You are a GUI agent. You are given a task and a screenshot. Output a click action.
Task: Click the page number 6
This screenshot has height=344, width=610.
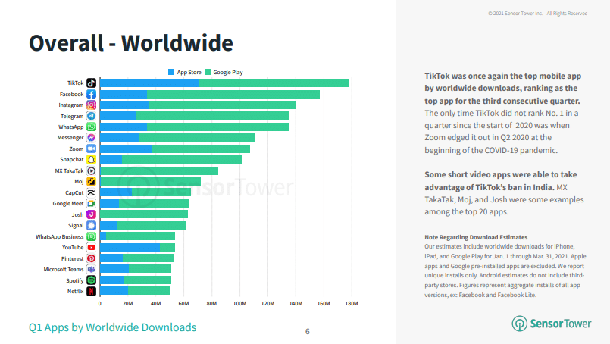point(308,332)
